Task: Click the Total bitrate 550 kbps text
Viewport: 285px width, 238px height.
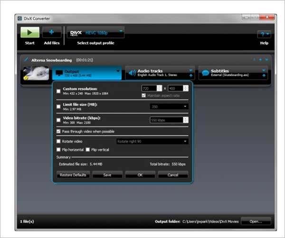Action: tap(168, 164)
